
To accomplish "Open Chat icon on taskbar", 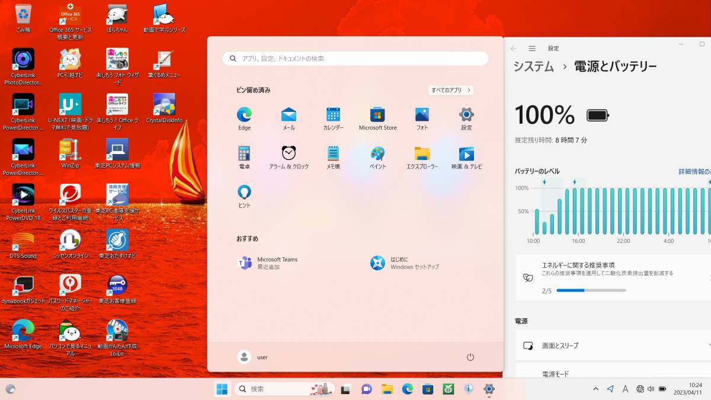I will click(x=367, y=389).
